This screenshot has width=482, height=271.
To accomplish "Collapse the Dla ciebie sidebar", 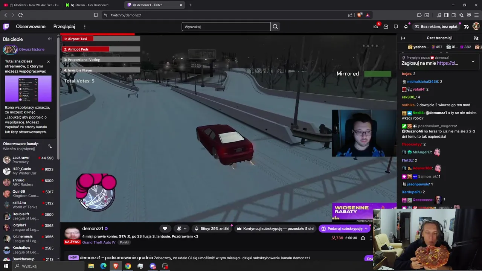I will click(x=50, y=39).
